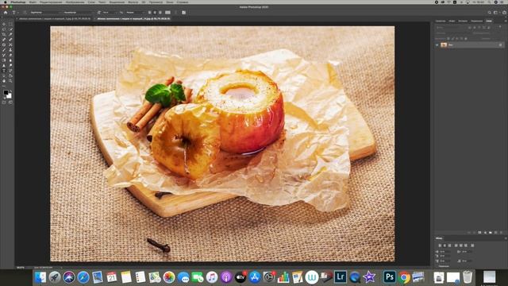Toggle Quick Mask mode
Viewport: 508px width, 286px height.
[x=3, y=102]
